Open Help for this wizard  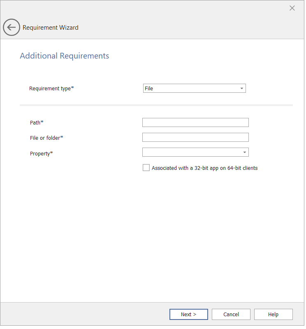tap(273, 315)
